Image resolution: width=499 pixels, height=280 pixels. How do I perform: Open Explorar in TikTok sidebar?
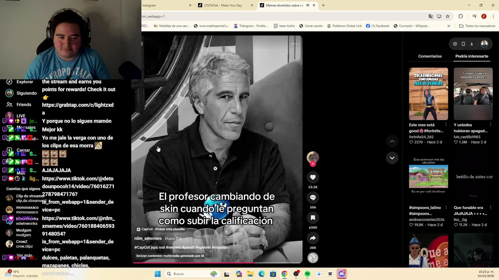tap(19, 82)
